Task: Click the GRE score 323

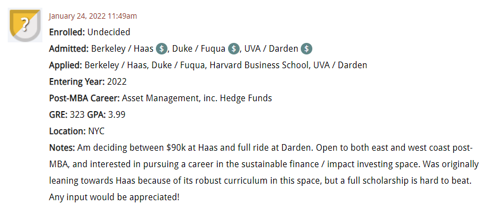Action: 77,114
